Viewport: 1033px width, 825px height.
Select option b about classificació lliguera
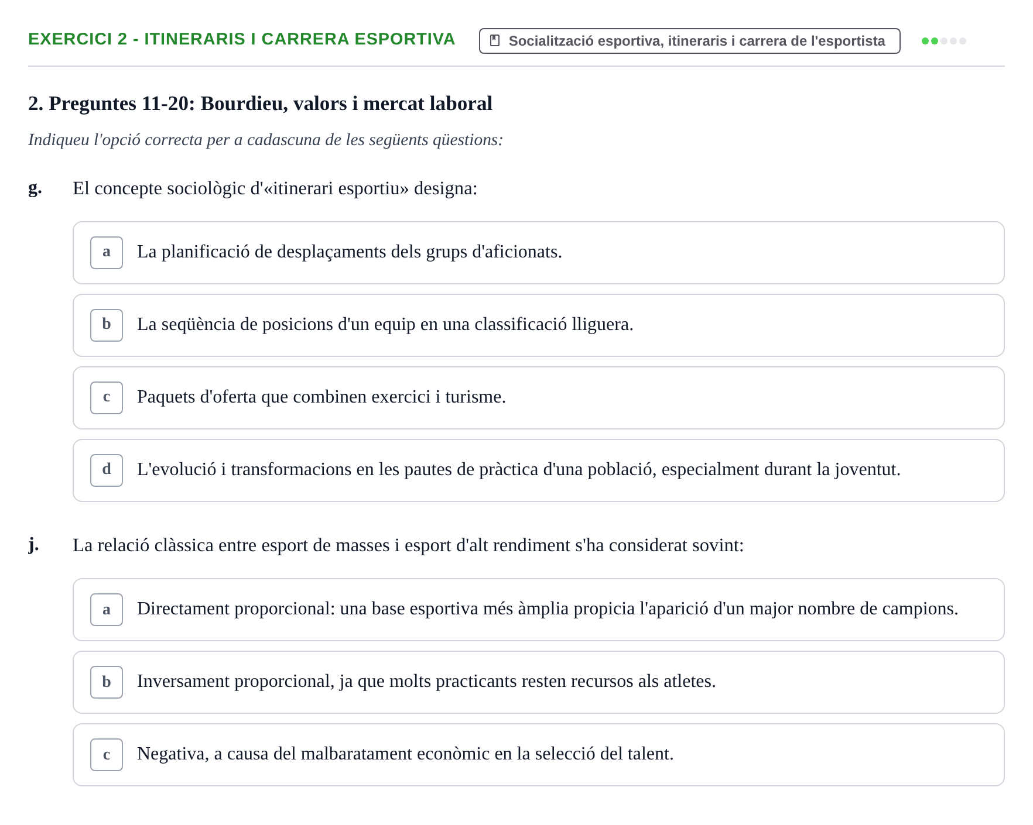coord(538,325)
